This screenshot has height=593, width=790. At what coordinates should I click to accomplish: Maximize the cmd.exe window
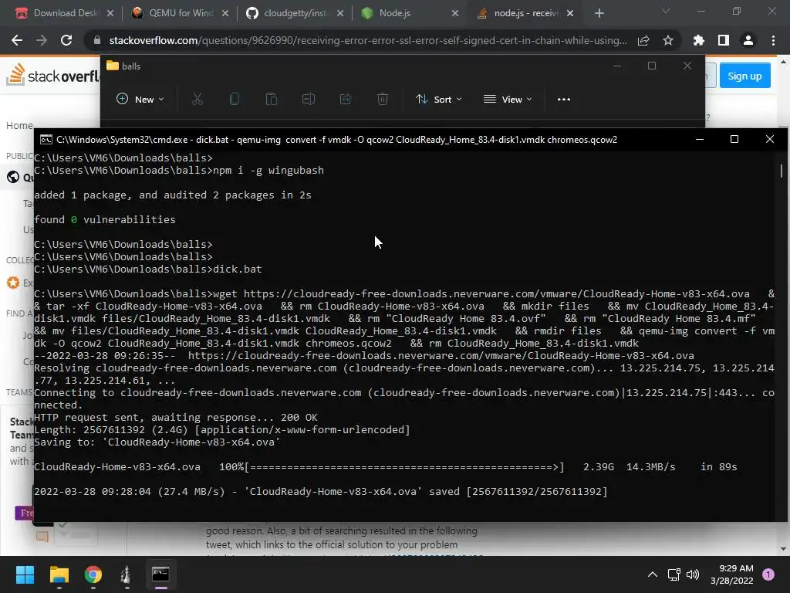click(734, 139)
